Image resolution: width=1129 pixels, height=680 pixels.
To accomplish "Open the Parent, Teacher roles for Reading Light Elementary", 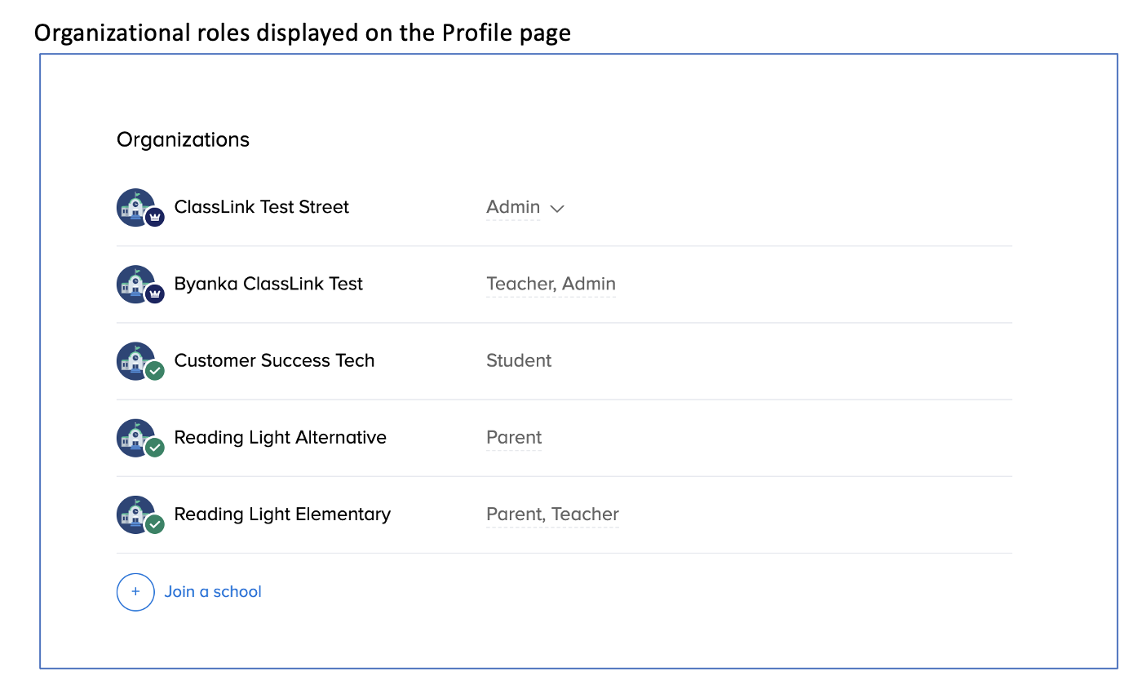I will (552, 514).
